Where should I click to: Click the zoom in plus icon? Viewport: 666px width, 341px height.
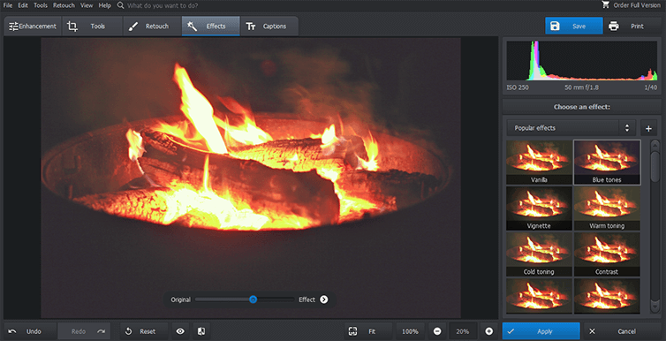coord(488,331)
